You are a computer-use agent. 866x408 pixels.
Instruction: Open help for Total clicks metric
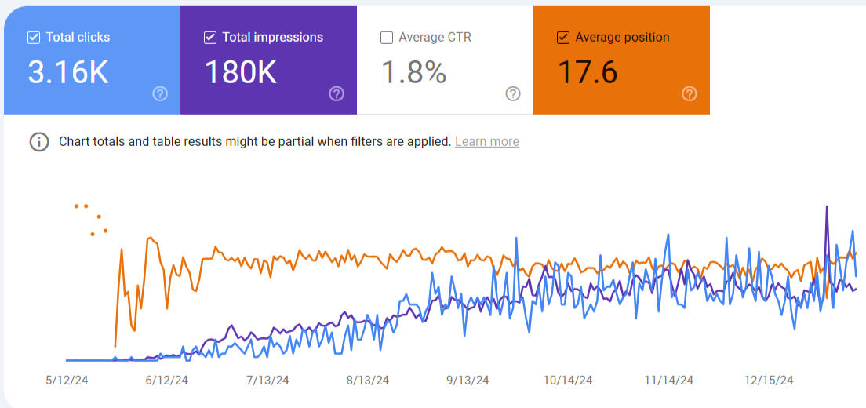(160, 94)
